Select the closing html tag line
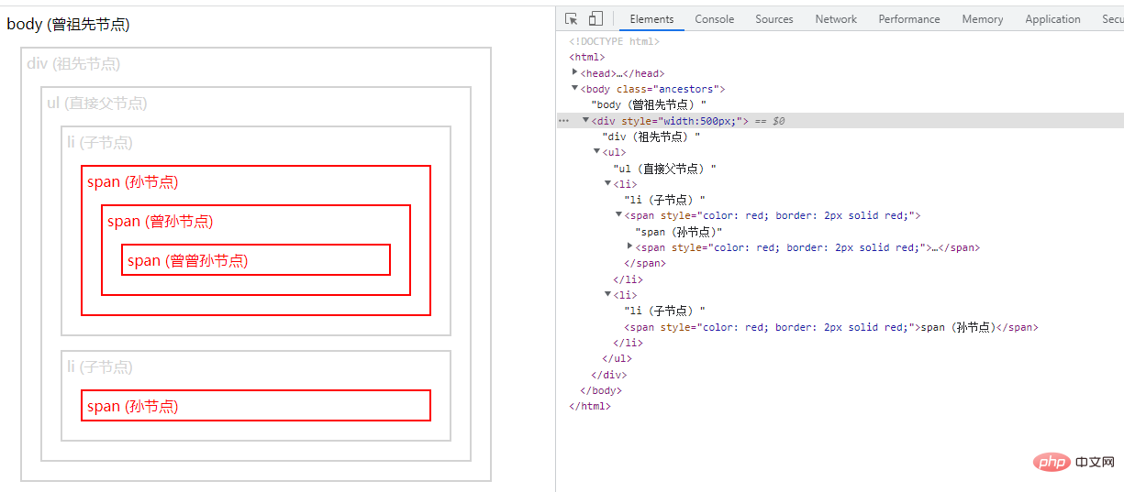 (589, 406)
